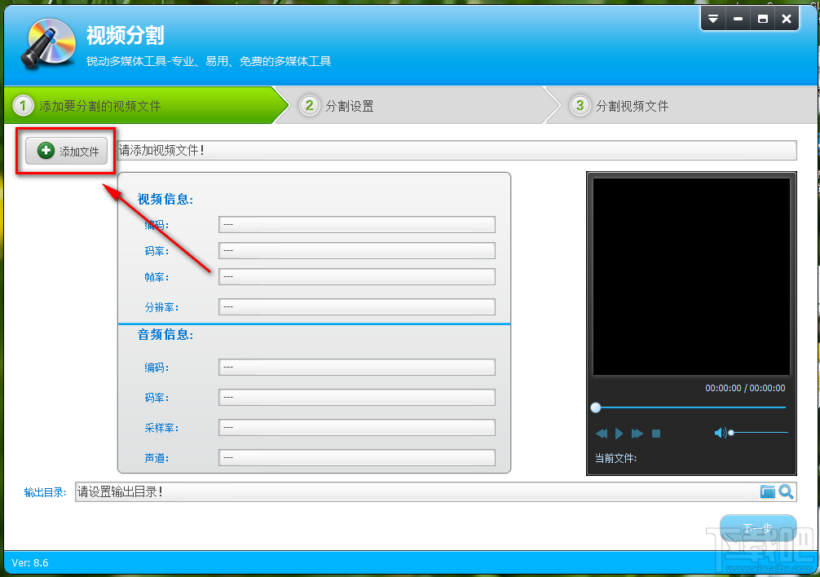The image size is (820, 577).
Task: Click the 声道 value field
Action: tap(357, 458)
